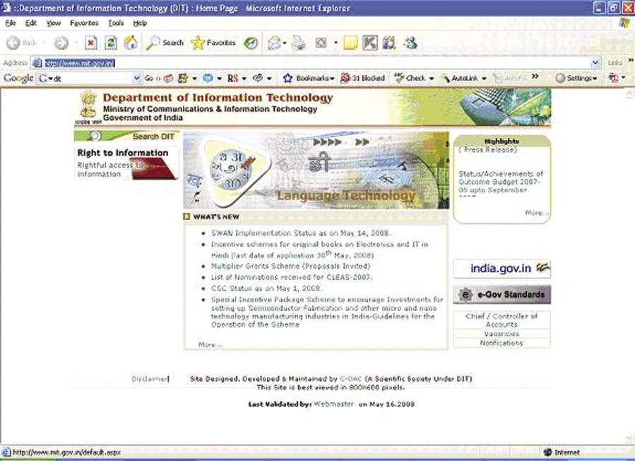The image size is (635, 461).
Task: Open the Edit menu
Action: tap(31, 23)
